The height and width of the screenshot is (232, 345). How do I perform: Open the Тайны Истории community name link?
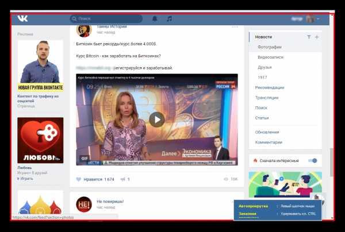pyautogui.click(x=112, y=26)
